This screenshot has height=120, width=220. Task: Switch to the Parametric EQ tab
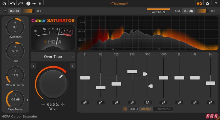(163, 109)
